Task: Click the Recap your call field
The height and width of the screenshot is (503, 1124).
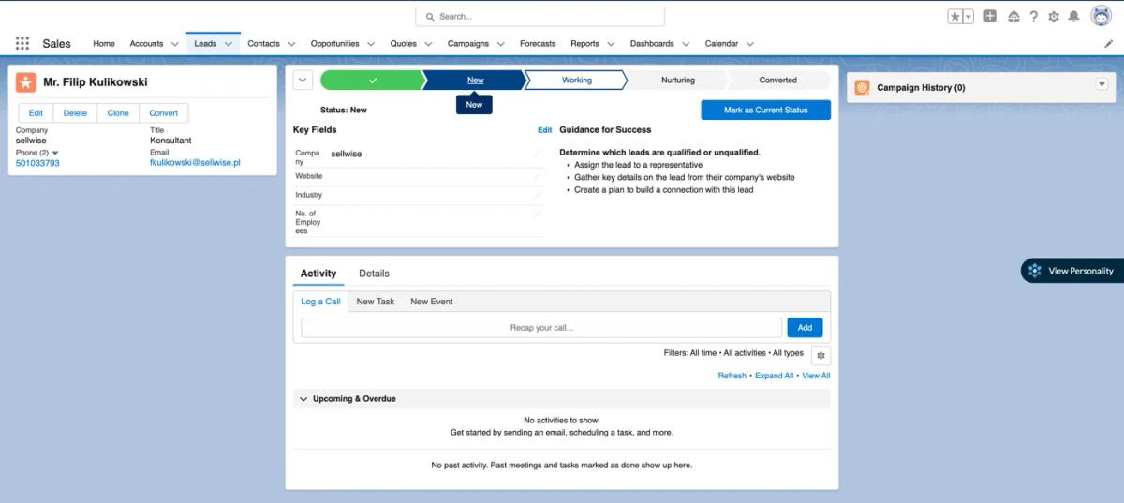Action: point(541,328)
